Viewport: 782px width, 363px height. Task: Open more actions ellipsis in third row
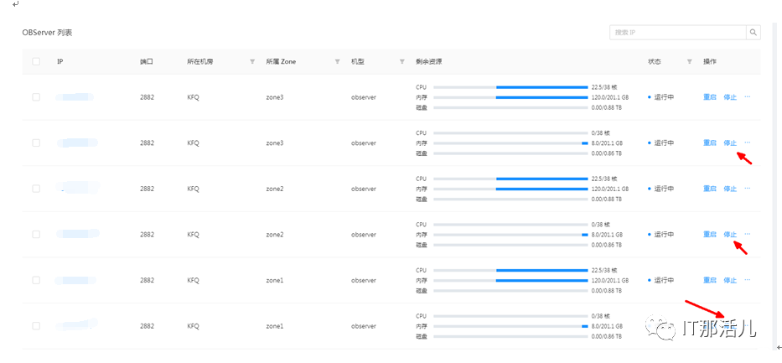[747, 189]
